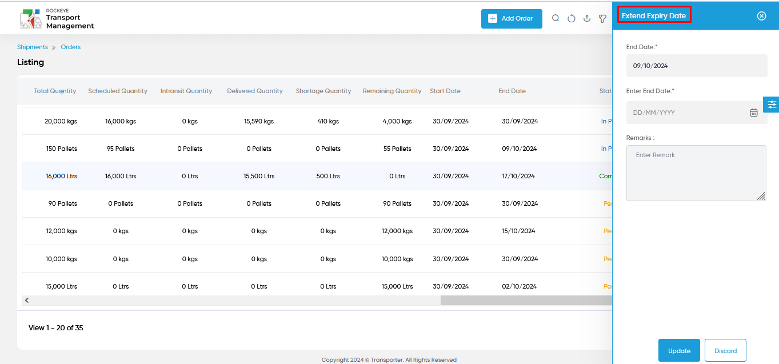Select the 150 Pallets total quantity cell
This screenshot has height=364, width=779.
62,149
